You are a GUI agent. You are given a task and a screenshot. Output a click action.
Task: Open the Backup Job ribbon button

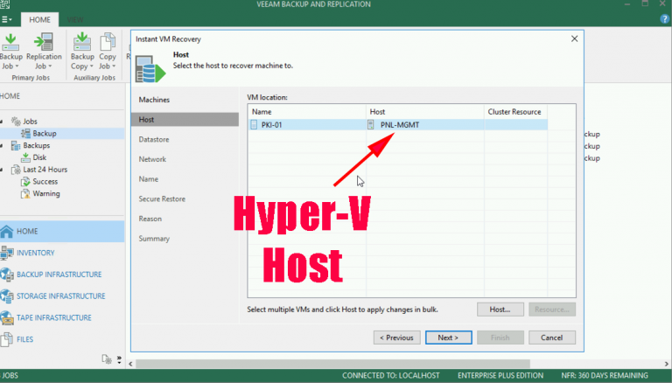[x=10, y=52]
